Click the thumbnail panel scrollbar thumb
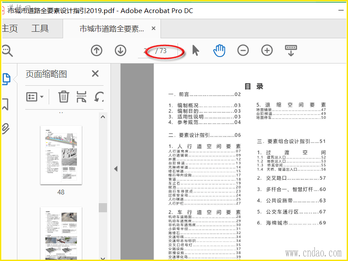348x261 pixels. [x=103, y=208]
